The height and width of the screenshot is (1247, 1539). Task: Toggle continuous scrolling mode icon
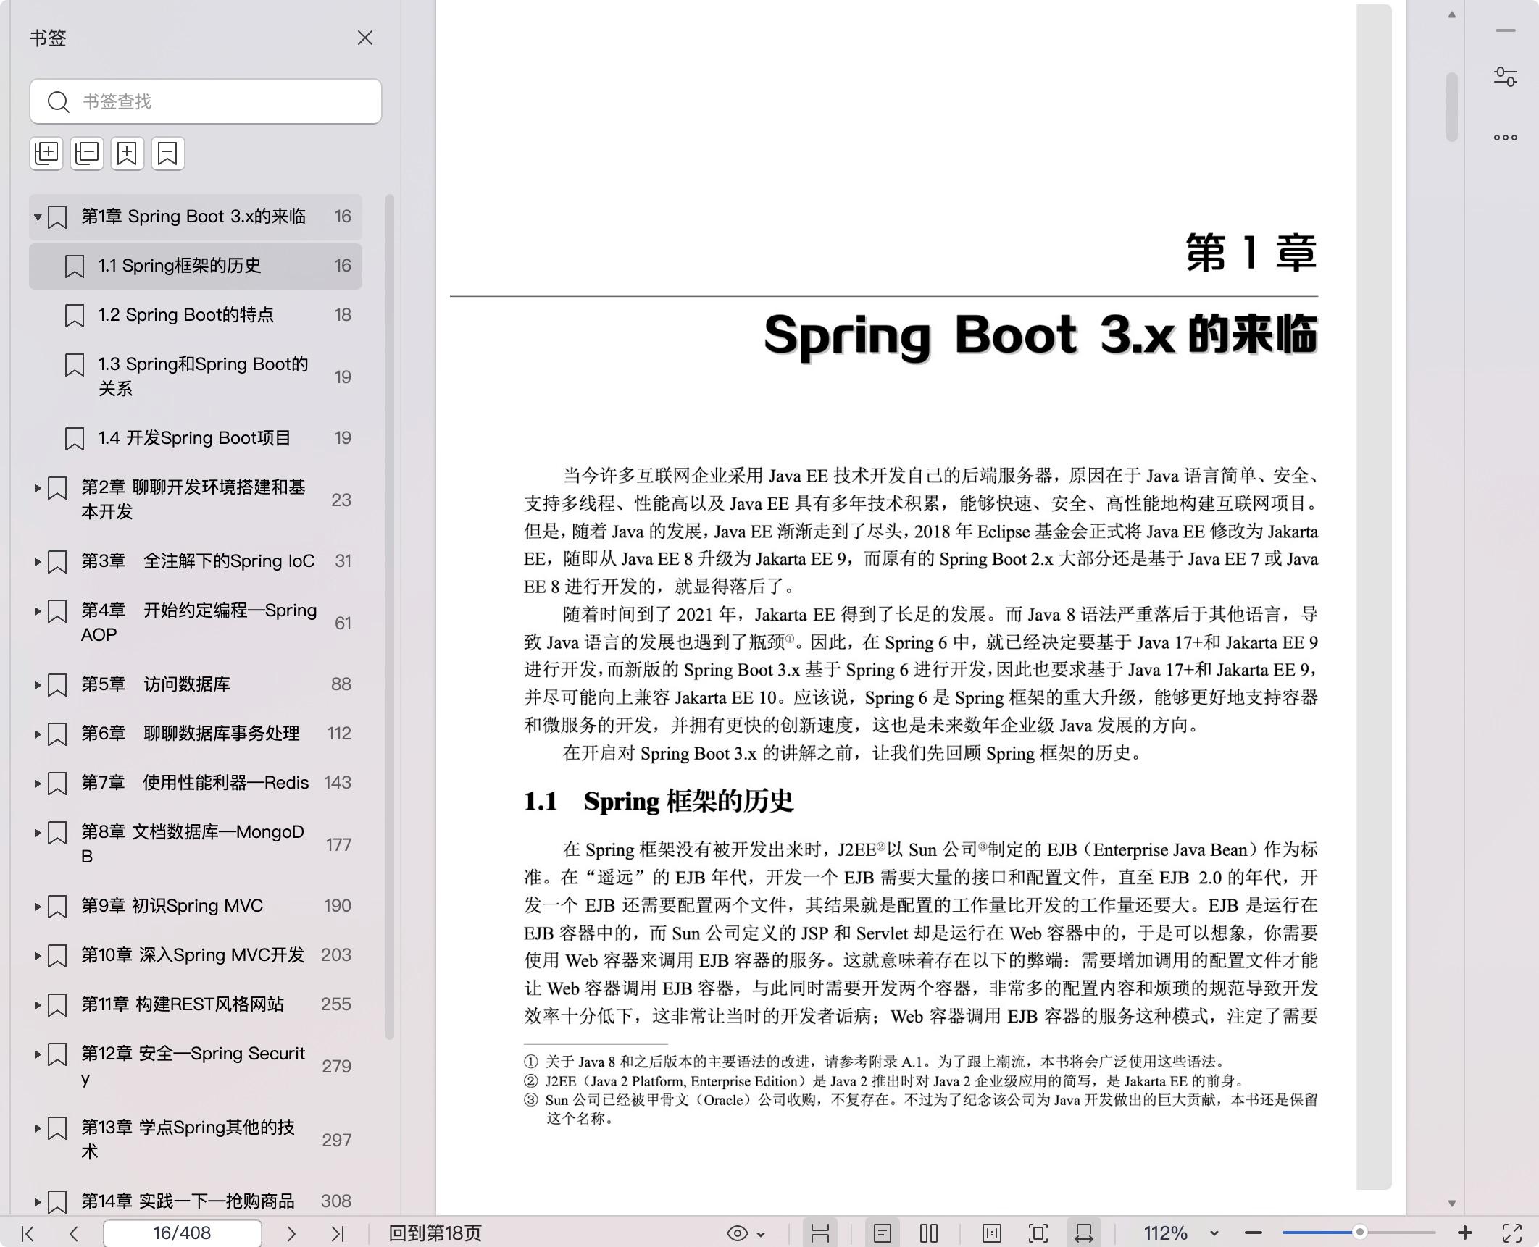pos(820,1233)
